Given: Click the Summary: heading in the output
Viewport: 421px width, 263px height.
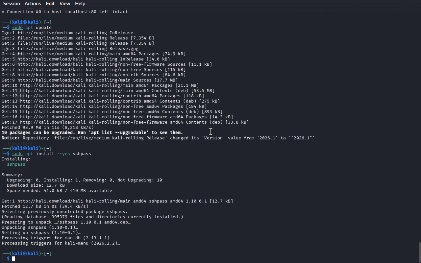Looking at the screenshot, I should point(12,175).
